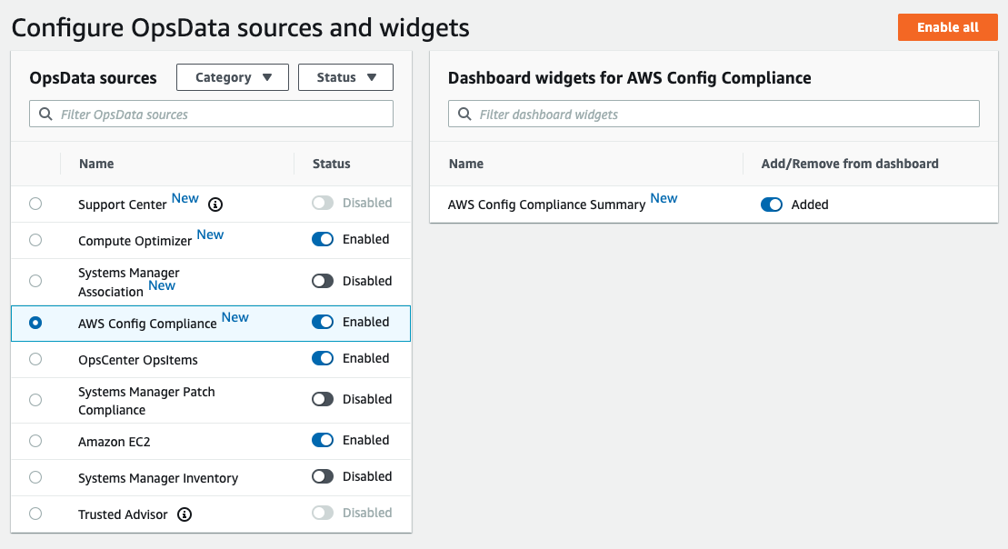Enable the Systems Manager Association source
The image size is (1008, 549).
[323, 280]
